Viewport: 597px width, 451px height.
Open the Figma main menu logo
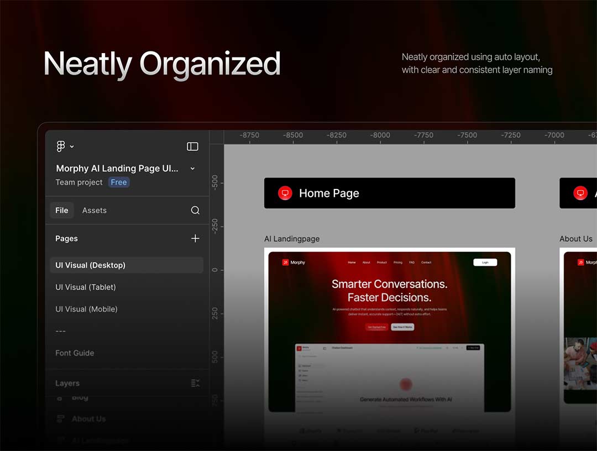coord(61,146)
